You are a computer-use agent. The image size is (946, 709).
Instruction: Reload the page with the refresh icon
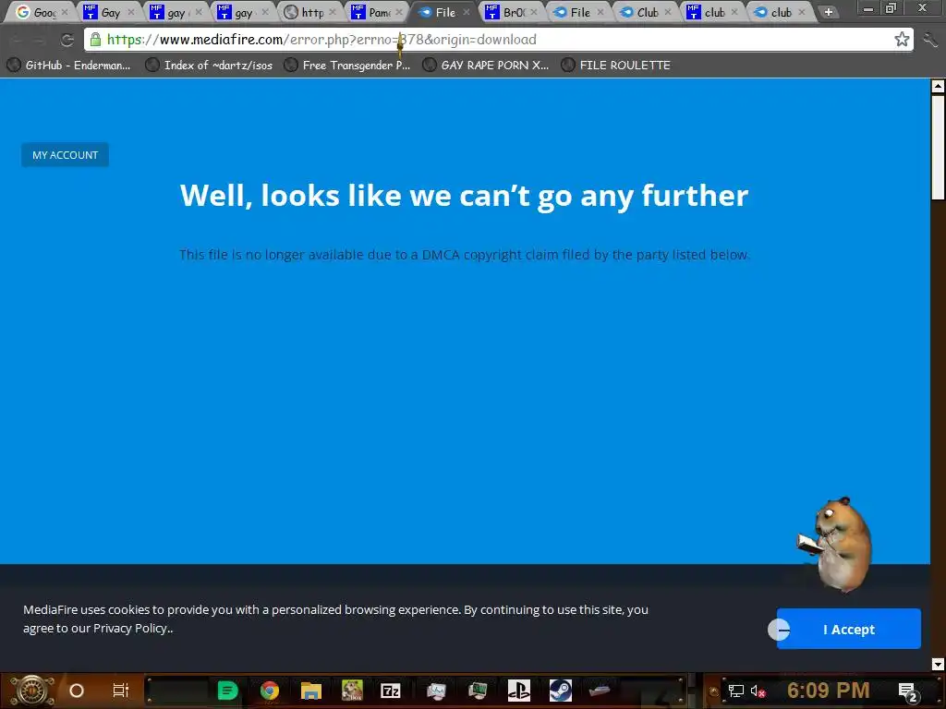[67, 41]
